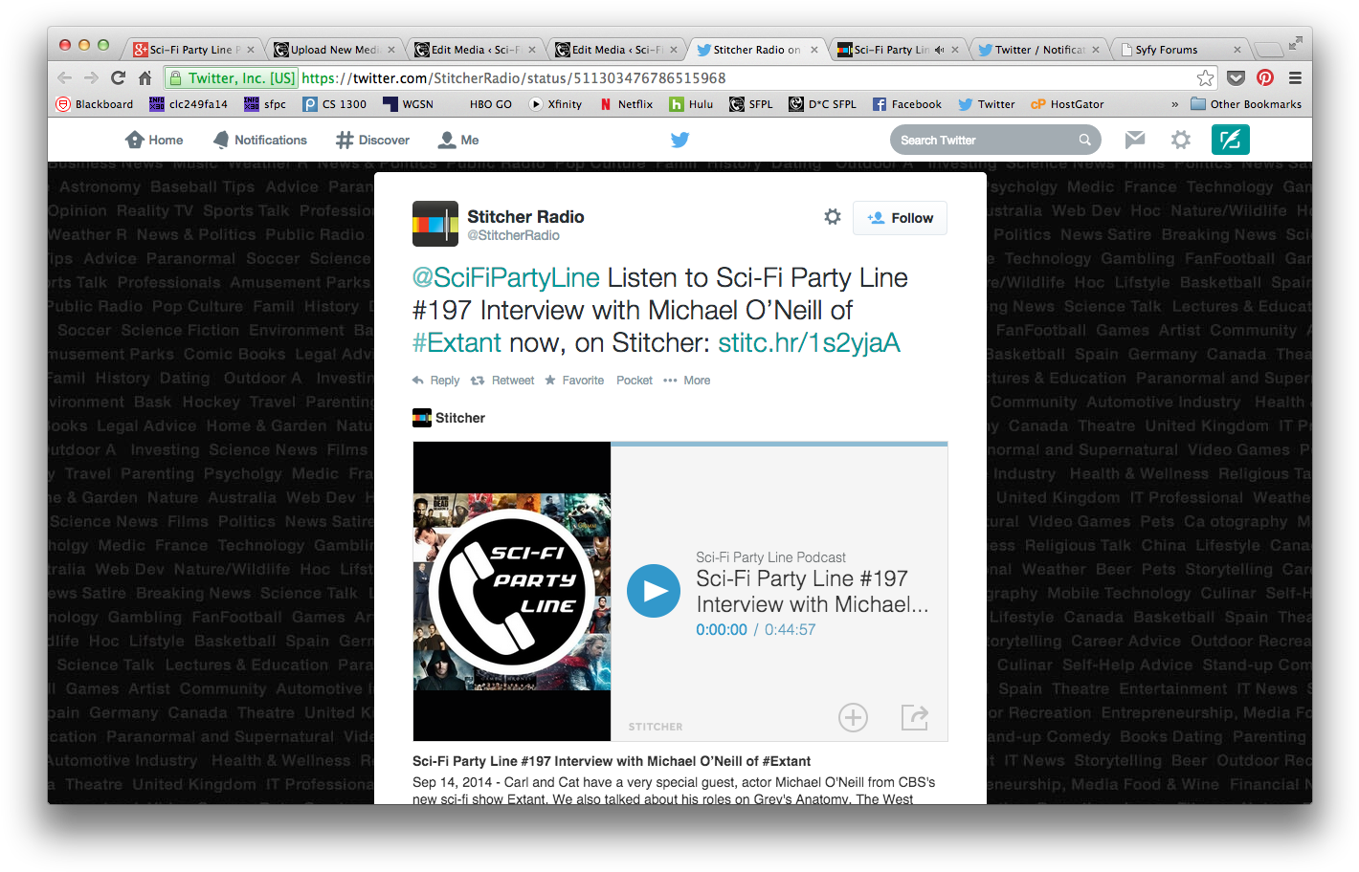Open the Stitcher Radio profile name

[525, 217]
